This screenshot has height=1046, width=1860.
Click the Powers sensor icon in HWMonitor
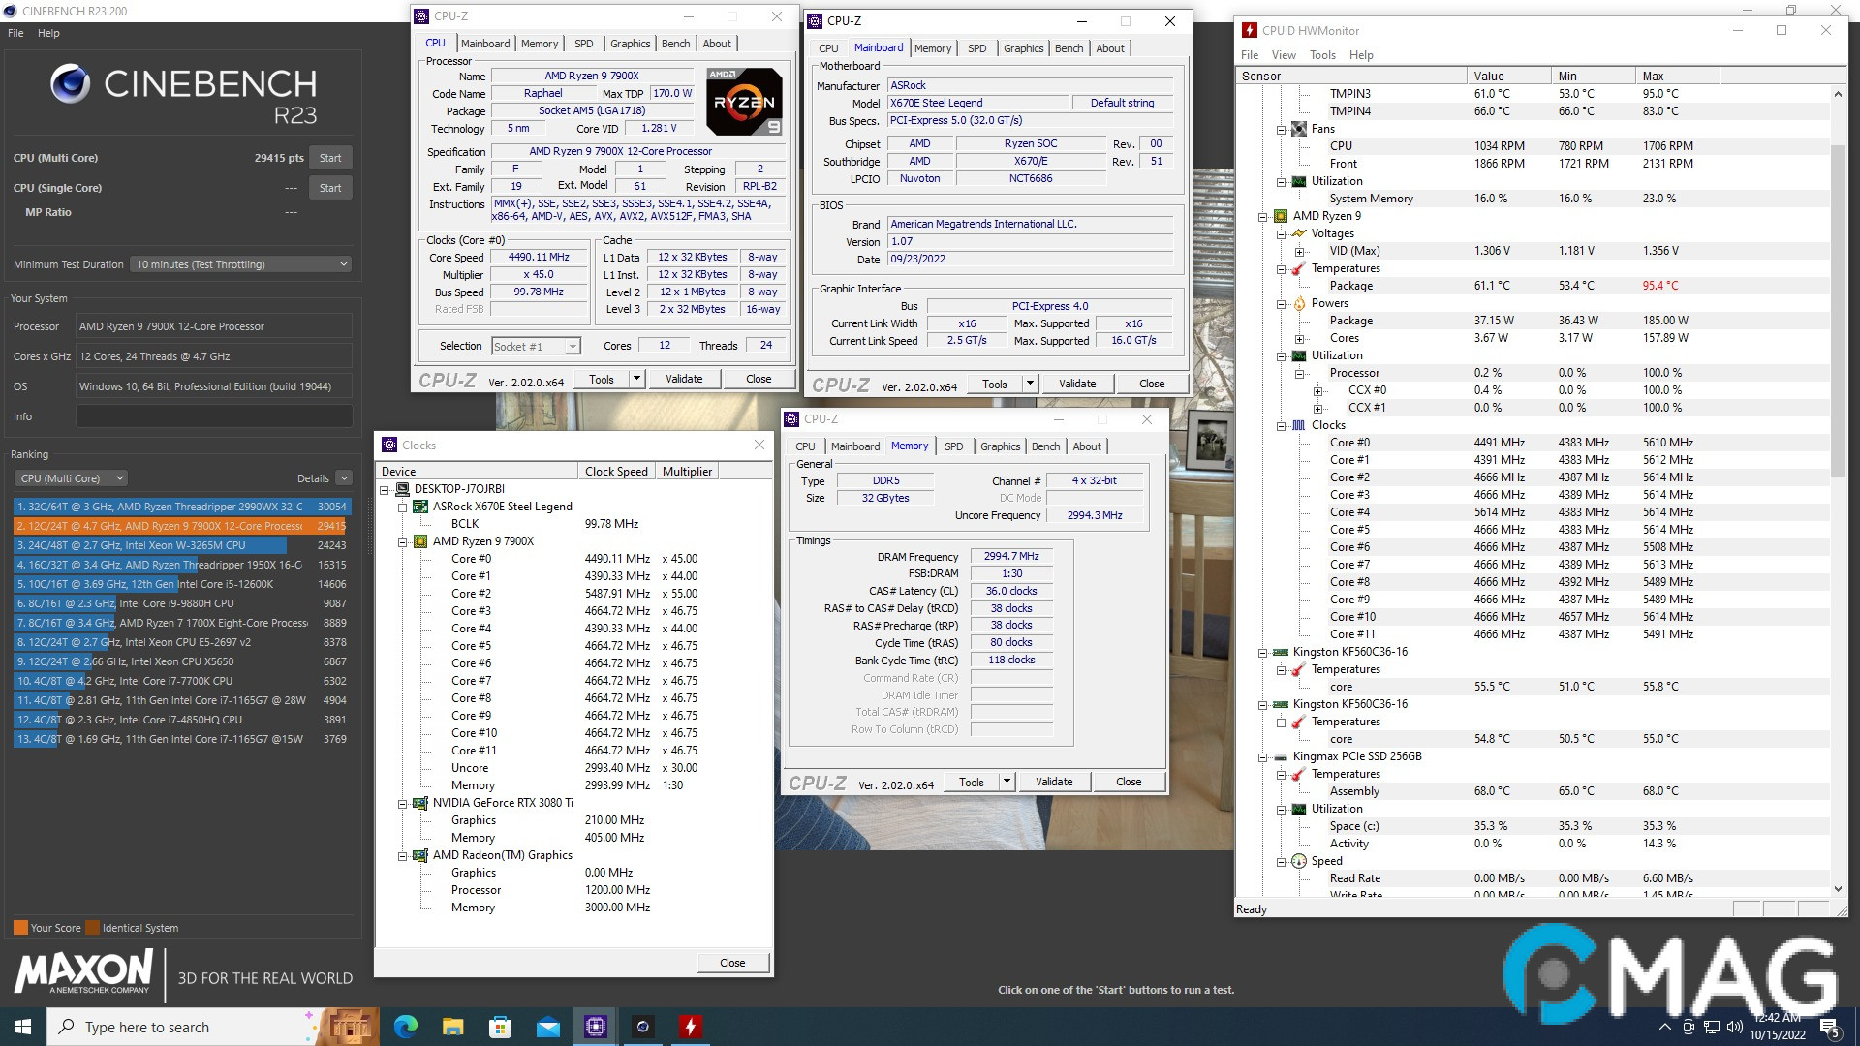(x=1298, y=303)
